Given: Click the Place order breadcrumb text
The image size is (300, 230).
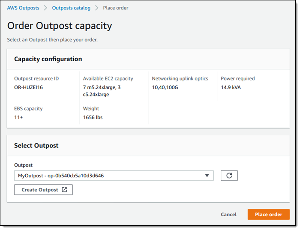Looking at the screenshot, I should pos(116,8).
